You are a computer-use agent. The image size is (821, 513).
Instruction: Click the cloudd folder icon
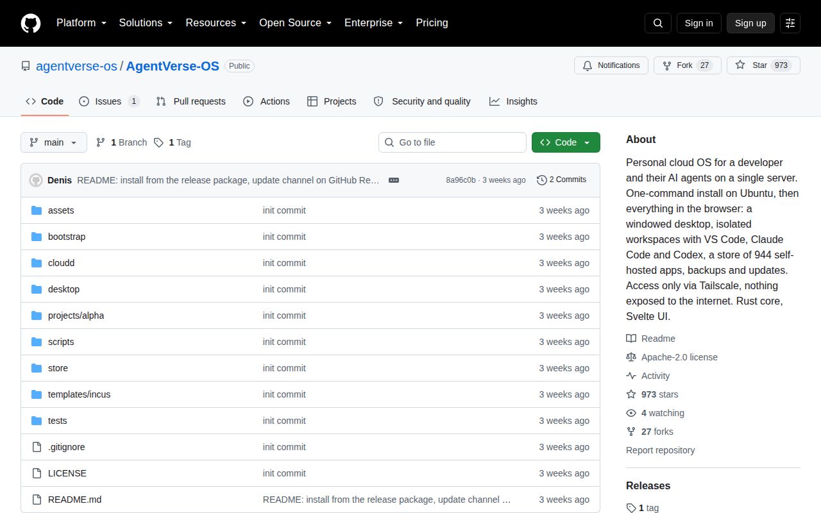click(x=37, y=263)
